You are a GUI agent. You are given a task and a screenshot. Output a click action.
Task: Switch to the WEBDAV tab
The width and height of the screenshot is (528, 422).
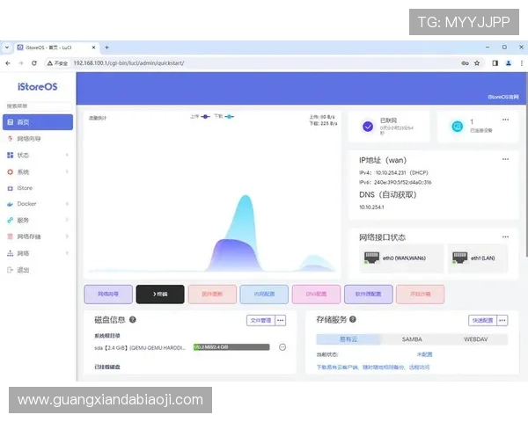point(475,339)
